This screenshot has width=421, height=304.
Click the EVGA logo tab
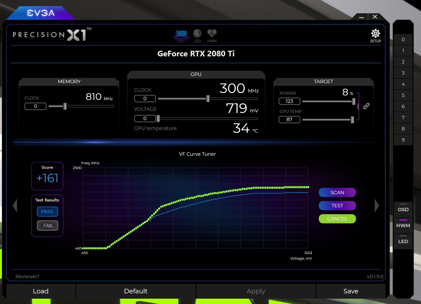tap(40, 13)
